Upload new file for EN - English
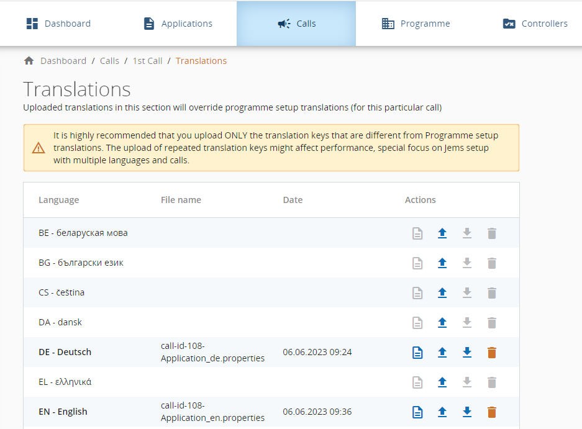Screen dimensions: 582x429 pyautogui.click(x=442, y=412)
